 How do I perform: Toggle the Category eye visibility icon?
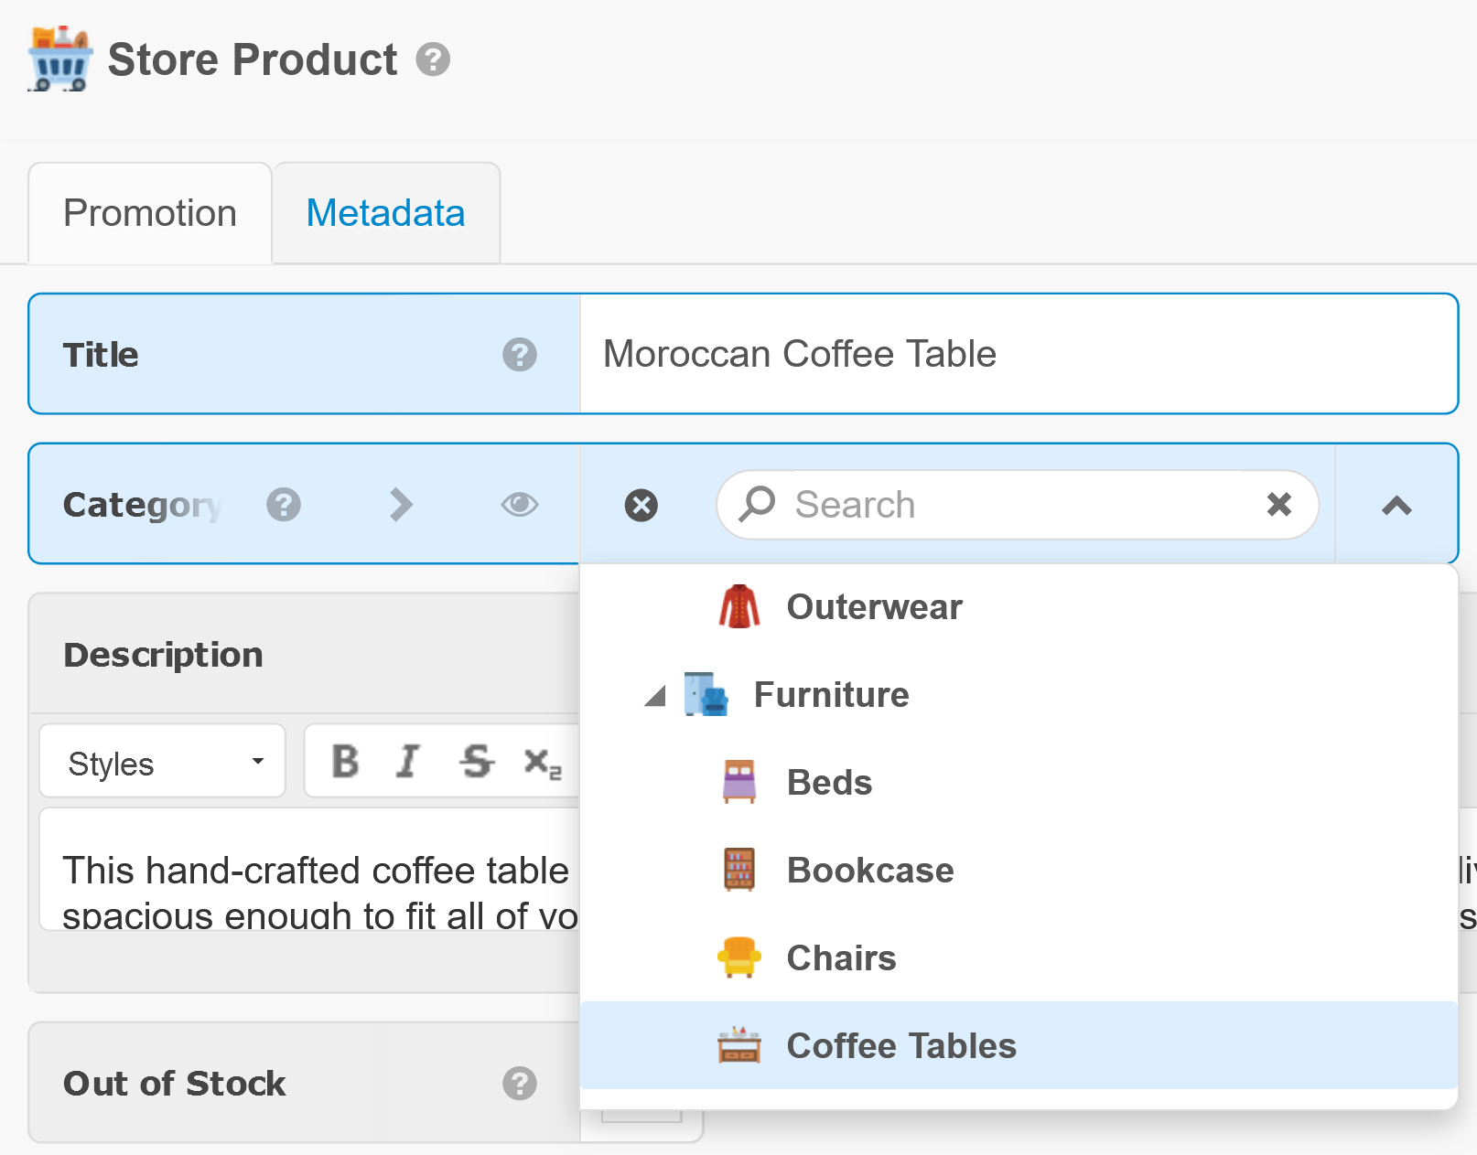(519, 505)
